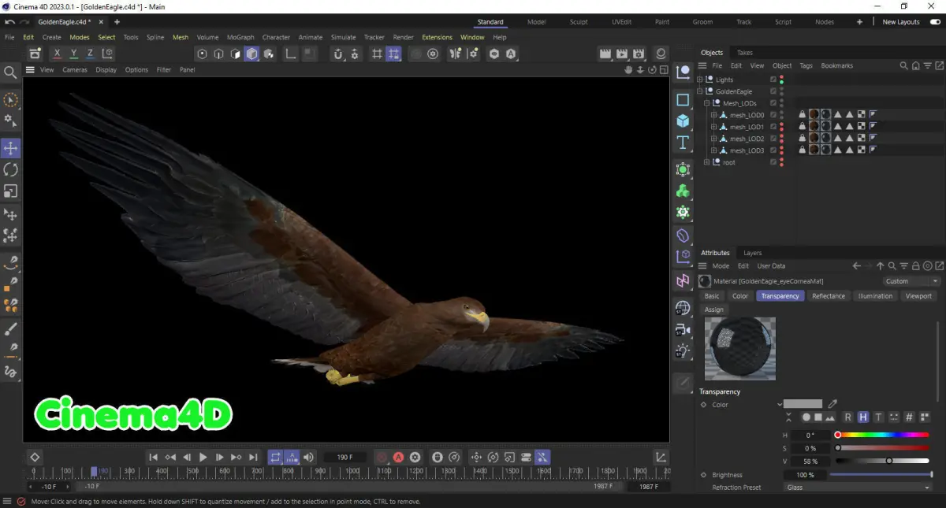Jump to the end of animation
The height and width of the screenshot is (508, 946).
(253, 457)
